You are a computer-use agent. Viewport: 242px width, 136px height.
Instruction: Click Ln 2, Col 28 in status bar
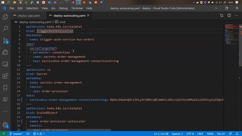(x=161, y=134)
